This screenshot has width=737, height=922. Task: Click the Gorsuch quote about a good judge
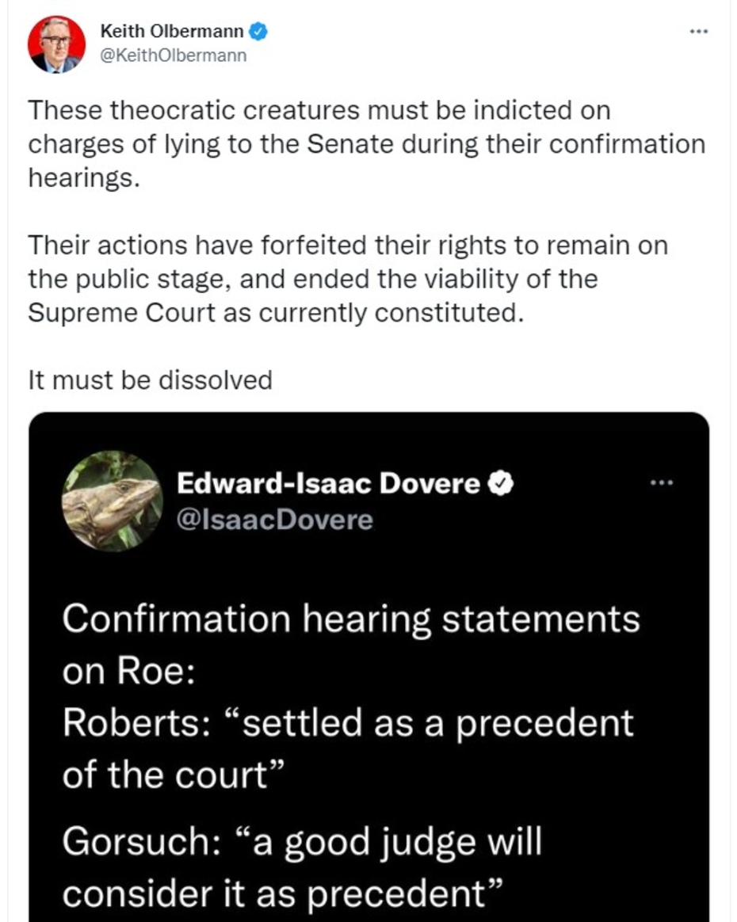click(x=302, y=867)
